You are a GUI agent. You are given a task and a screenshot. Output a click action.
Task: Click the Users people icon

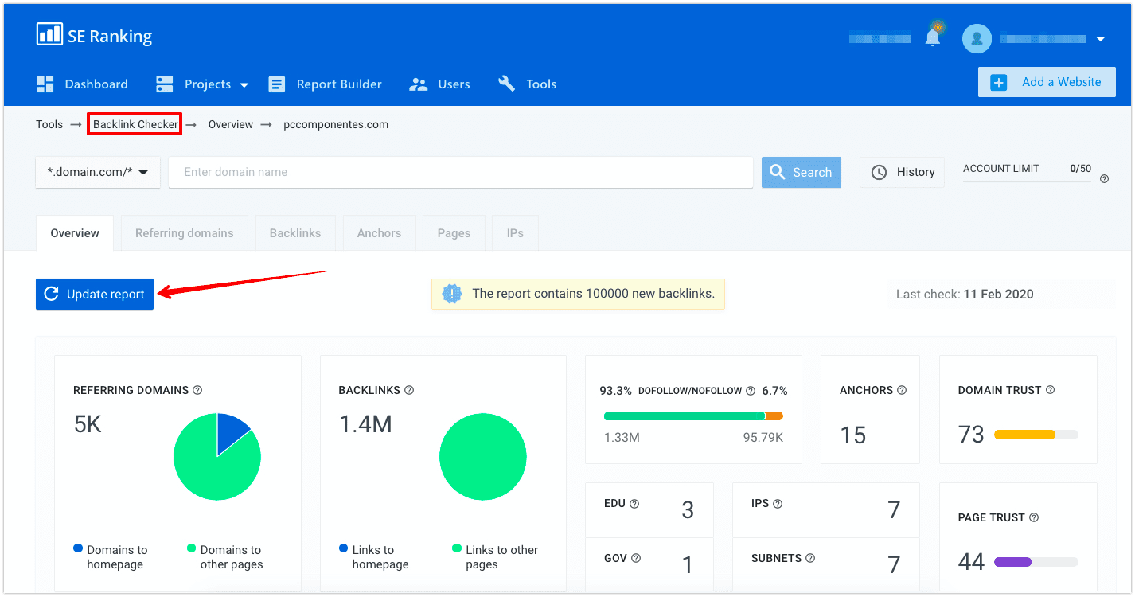pos(418,84)
